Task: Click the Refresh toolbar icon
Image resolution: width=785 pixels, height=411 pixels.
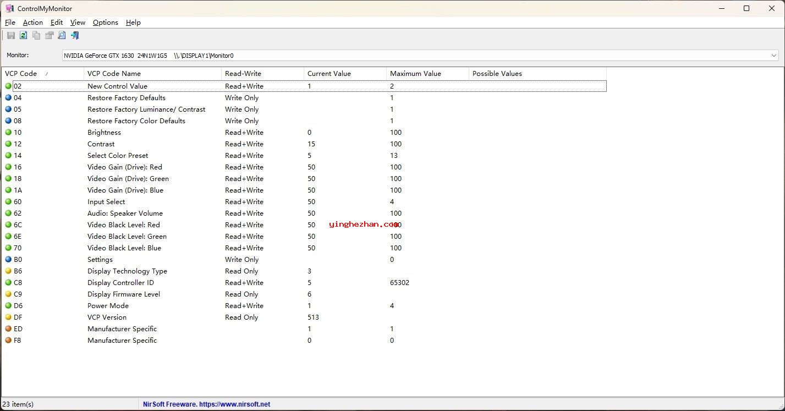Action: (23, 35)
